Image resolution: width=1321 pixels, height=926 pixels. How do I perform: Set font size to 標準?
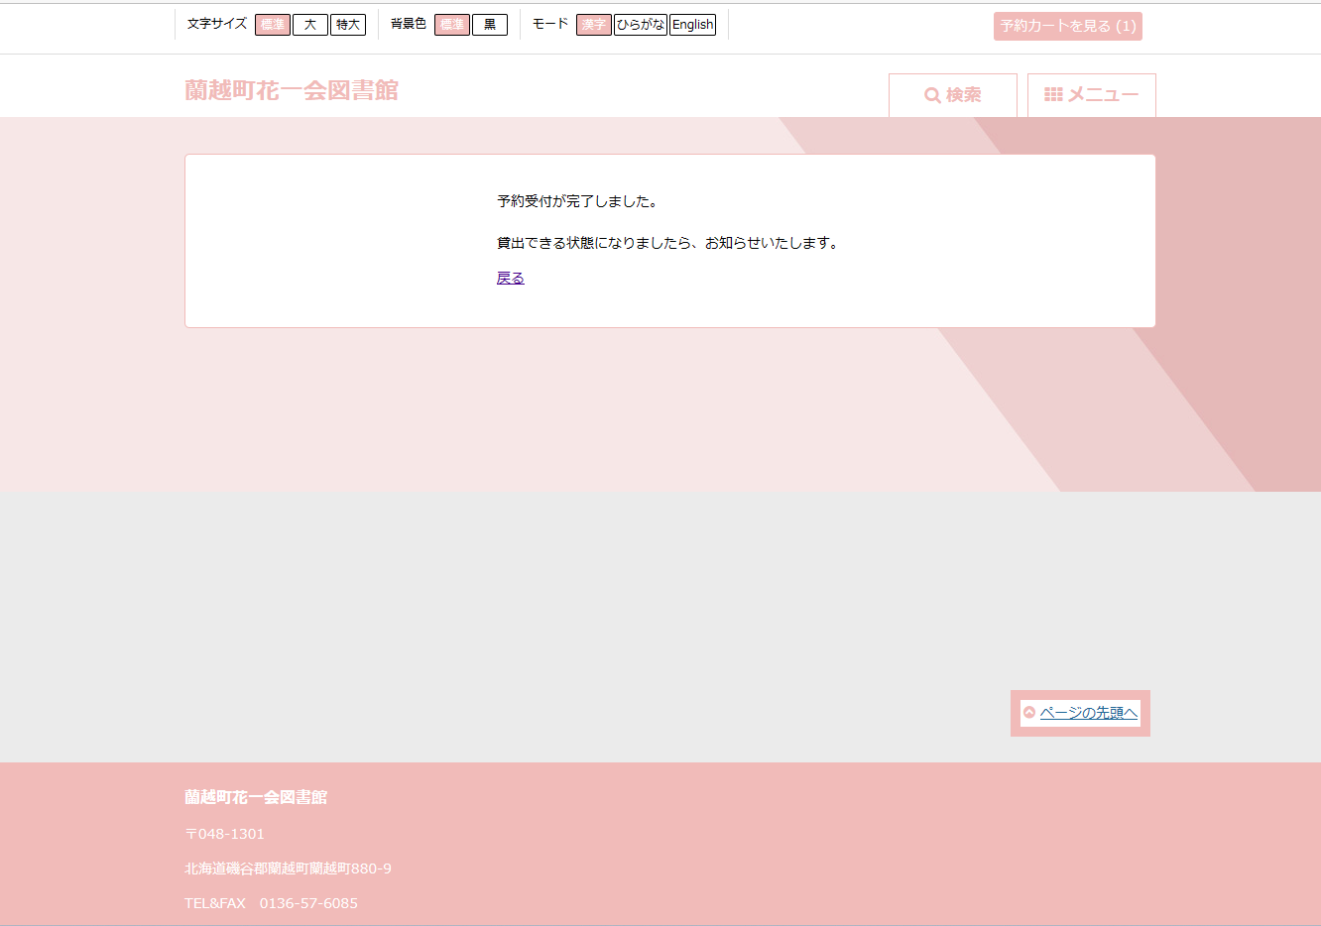click(273, 25)
